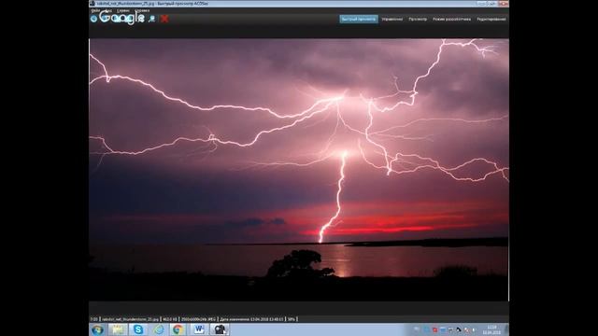This screenshot has height=336, width=598.
Task: Open Internet Explorer from the taskbar
Action: click(x=159, y=329)
